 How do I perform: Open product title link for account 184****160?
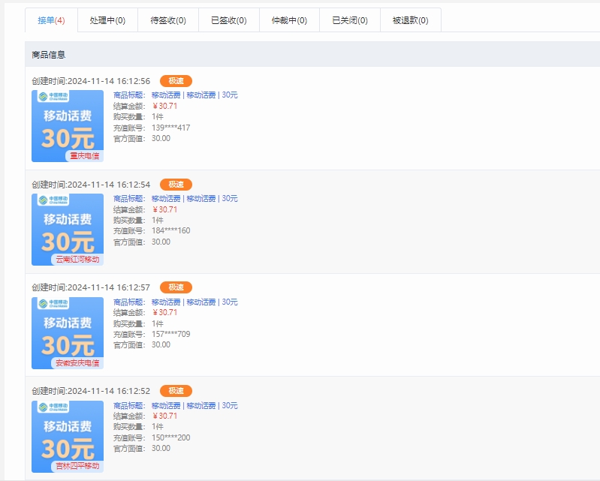(x=194, y=199)
